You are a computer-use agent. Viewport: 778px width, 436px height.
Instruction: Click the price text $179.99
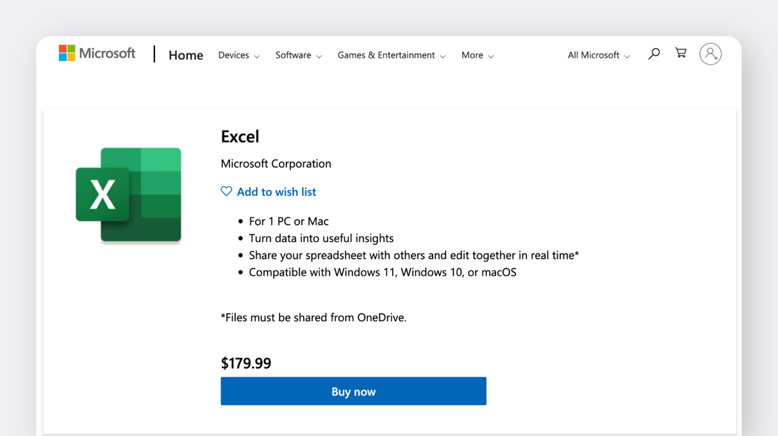[x=246, y=363]
